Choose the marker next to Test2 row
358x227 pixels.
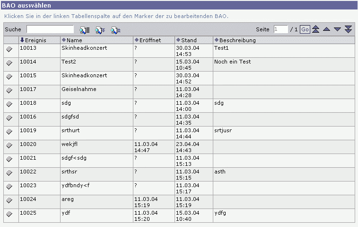(9, 63)
